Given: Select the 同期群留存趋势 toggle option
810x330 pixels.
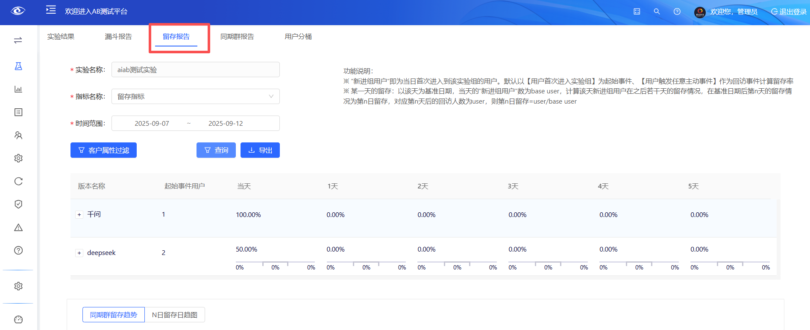Looking at the screenshot, I should tap(114, 315).
